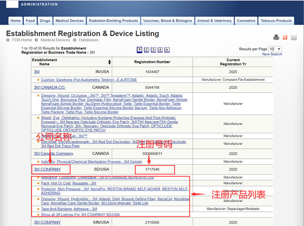Jump to results page 2
The width and height of the screenshot is (304, 226).
point(146,50)
